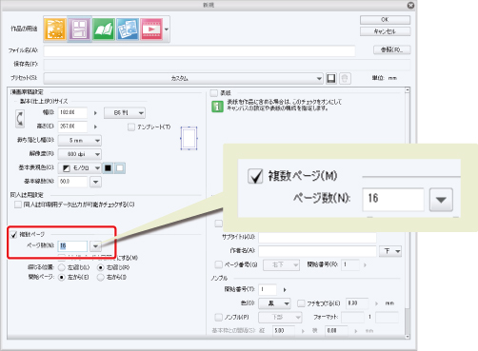Click the page count field showing 16
478x351 pixels.
(72, 246)
